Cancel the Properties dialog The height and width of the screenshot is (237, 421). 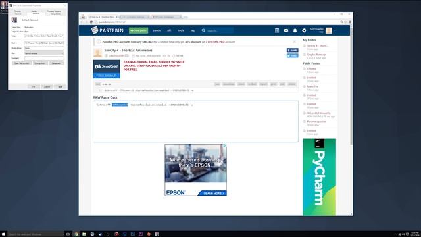pyautogui.click(x=47, y=86)
